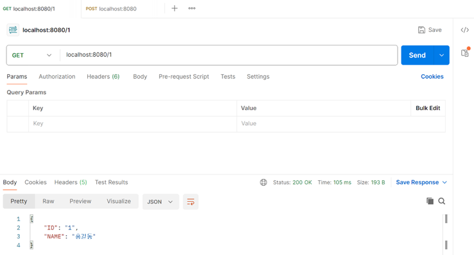Open the Cookies link
The width and height of the screenshot is (474, 255).
point(432,77)
